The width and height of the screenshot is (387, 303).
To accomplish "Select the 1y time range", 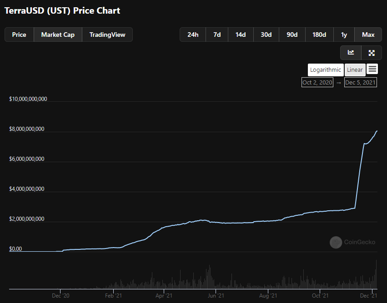I will [x=344, y=35].
